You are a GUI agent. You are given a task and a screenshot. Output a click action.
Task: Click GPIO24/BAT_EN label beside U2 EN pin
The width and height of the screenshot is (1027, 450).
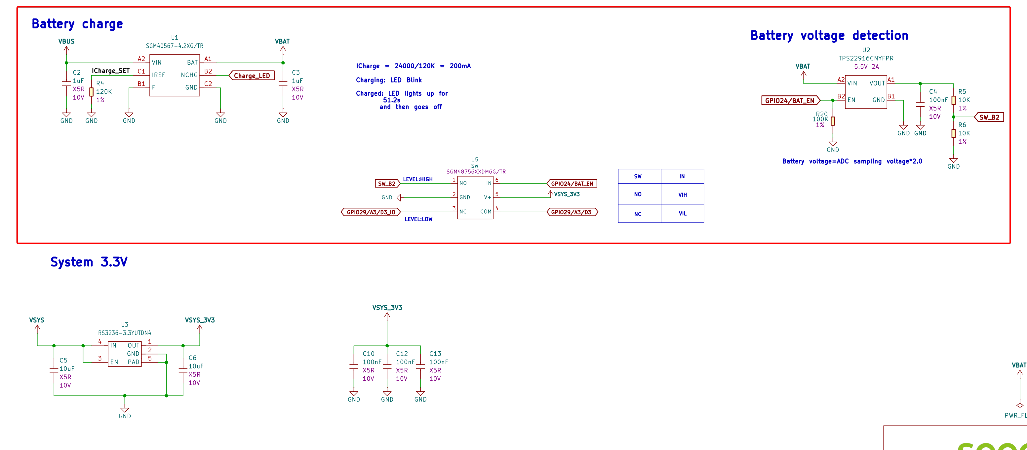pyautogui.click(x=791, y=100)
